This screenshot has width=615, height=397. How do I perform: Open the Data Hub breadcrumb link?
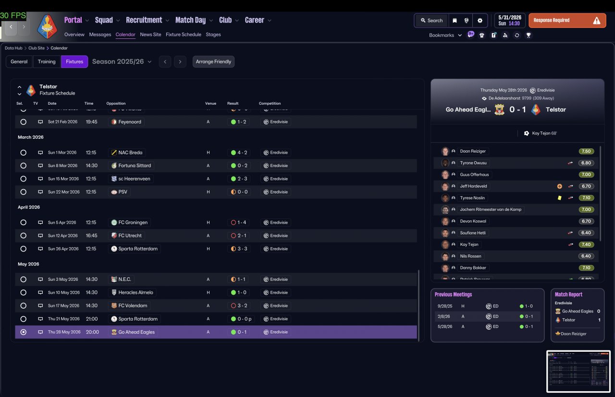pyautogui.click(x=13, y=48)
